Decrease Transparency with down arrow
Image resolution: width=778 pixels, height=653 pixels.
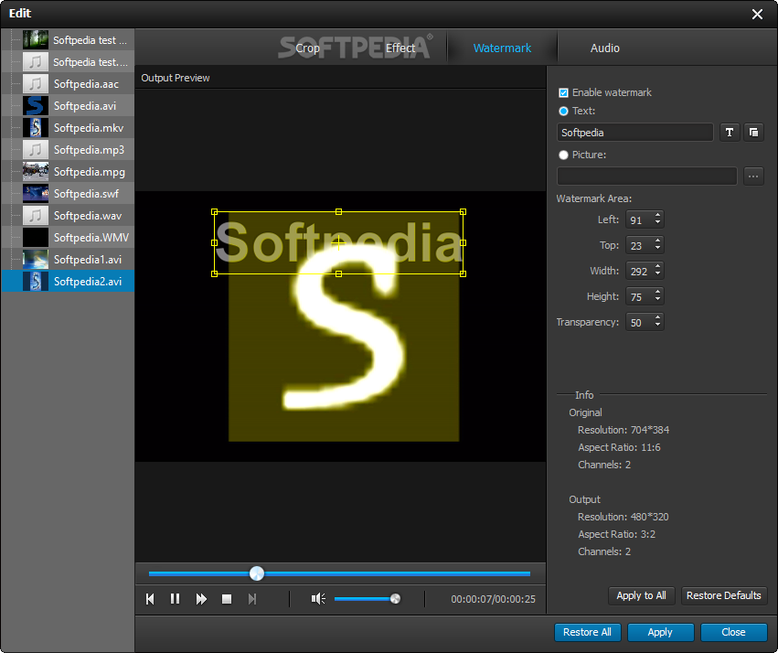(x=657, y=326)
